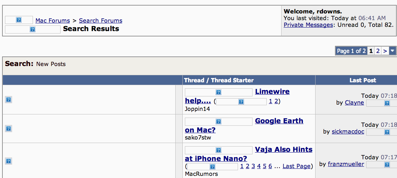Open the page navigation dropdown arrow
The width and height of the screenshot is (397, 178).
[x=392, y=51]
